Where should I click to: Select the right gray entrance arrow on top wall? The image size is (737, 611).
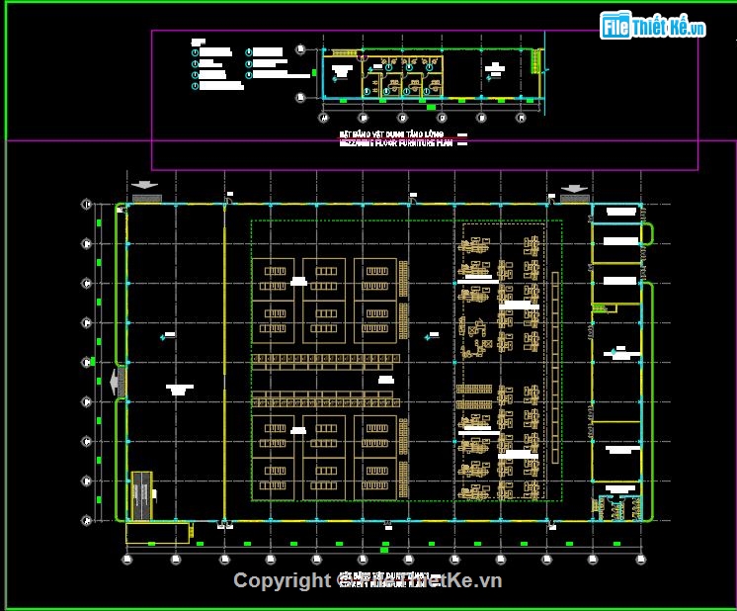pos(574,188)
